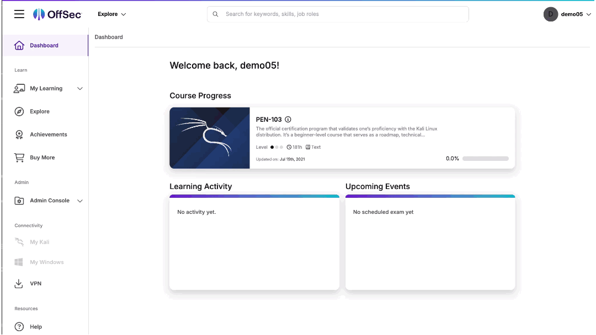Open Help in the sidebar
The width and height of the screenshot is (596, 335).
point(36,327)
